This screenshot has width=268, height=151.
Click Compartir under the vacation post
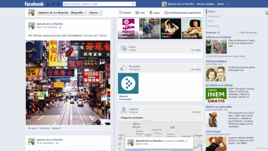pos(56,128)
